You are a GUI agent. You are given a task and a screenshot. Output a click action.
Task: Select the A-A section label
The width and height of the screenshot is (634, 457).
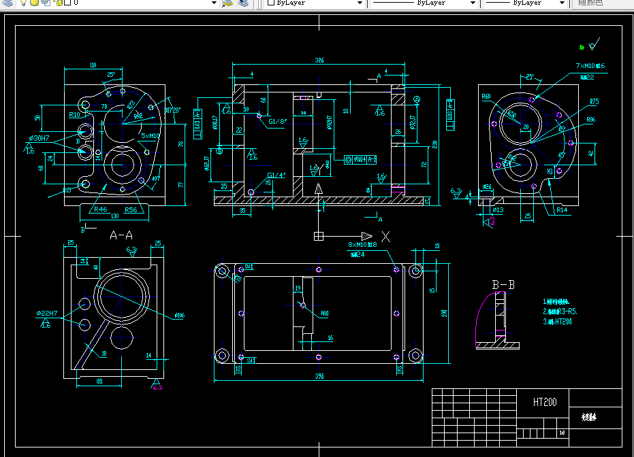[121, 236]
